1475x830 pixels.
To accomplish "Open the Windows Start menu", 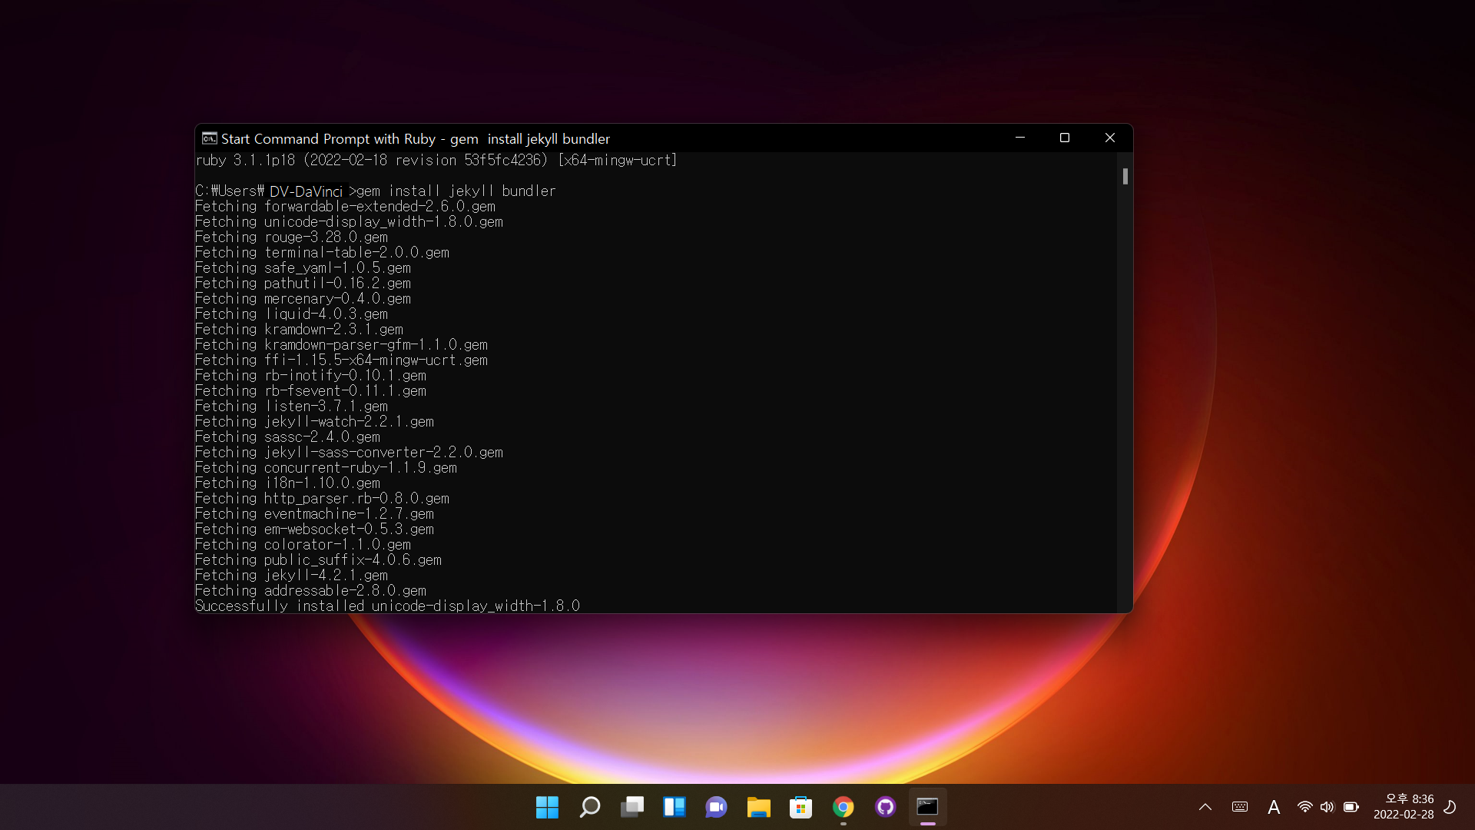I will (547, 807).
